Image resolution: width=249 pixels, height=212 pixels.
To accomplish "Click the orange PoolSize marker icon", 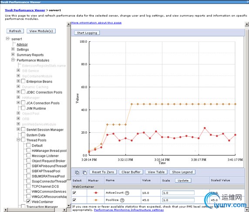I will click(96, 200).
